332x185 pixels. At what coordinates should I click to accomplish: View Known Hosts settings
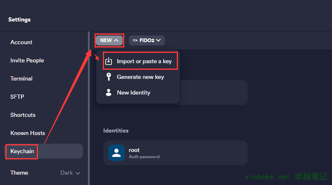click(x=28, y=133)
